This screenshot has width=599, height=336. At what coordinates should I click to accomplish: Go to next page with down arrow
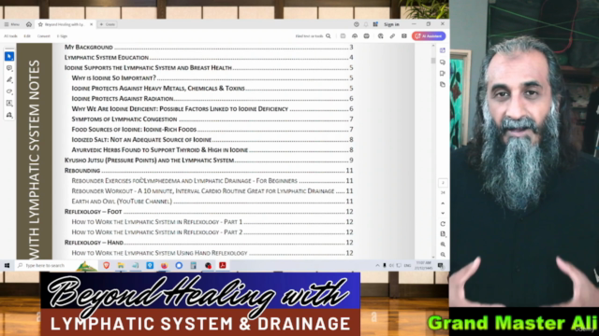point(443,213)
